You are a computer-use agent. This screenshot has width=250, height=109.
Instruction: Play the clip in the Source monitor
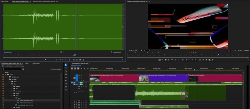coord(63,60)
